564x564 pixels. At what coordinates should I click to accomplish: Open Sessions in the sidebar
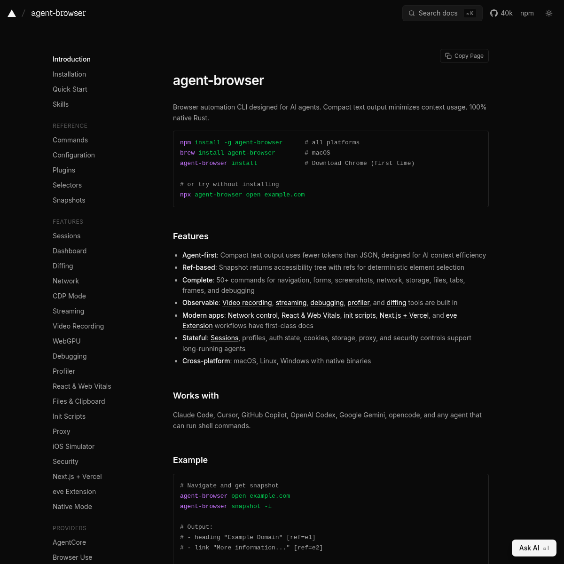click(x=66, y=236)
